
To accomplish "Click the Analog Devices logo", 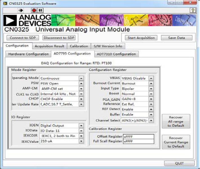I will coord(27,20).
